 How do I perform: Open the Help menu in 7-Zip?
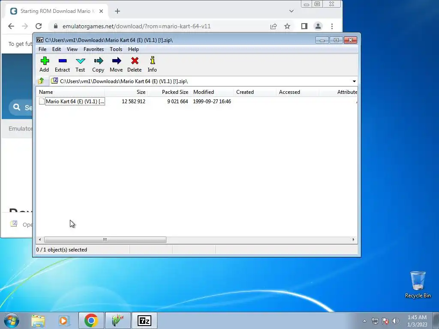(x=134, y=49)
